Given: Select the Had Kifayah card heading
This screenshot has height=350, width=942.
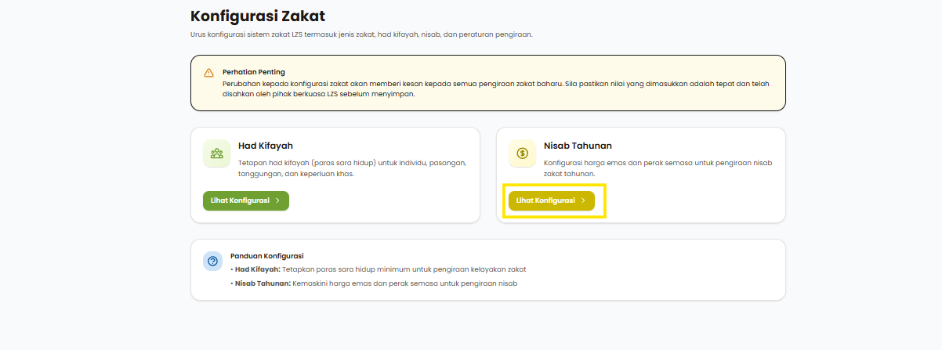Looking at the screenshot, I should pyautogui.click(x=266, y=146).
